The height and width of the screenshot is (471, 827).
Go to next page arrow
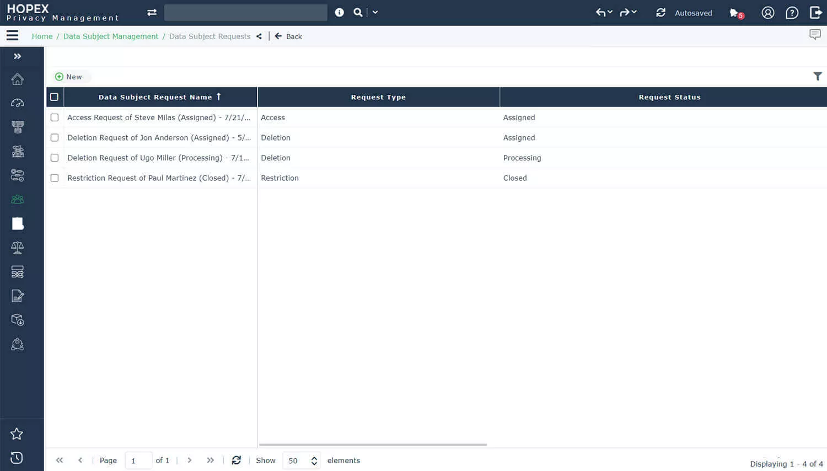tap(189, 460)
